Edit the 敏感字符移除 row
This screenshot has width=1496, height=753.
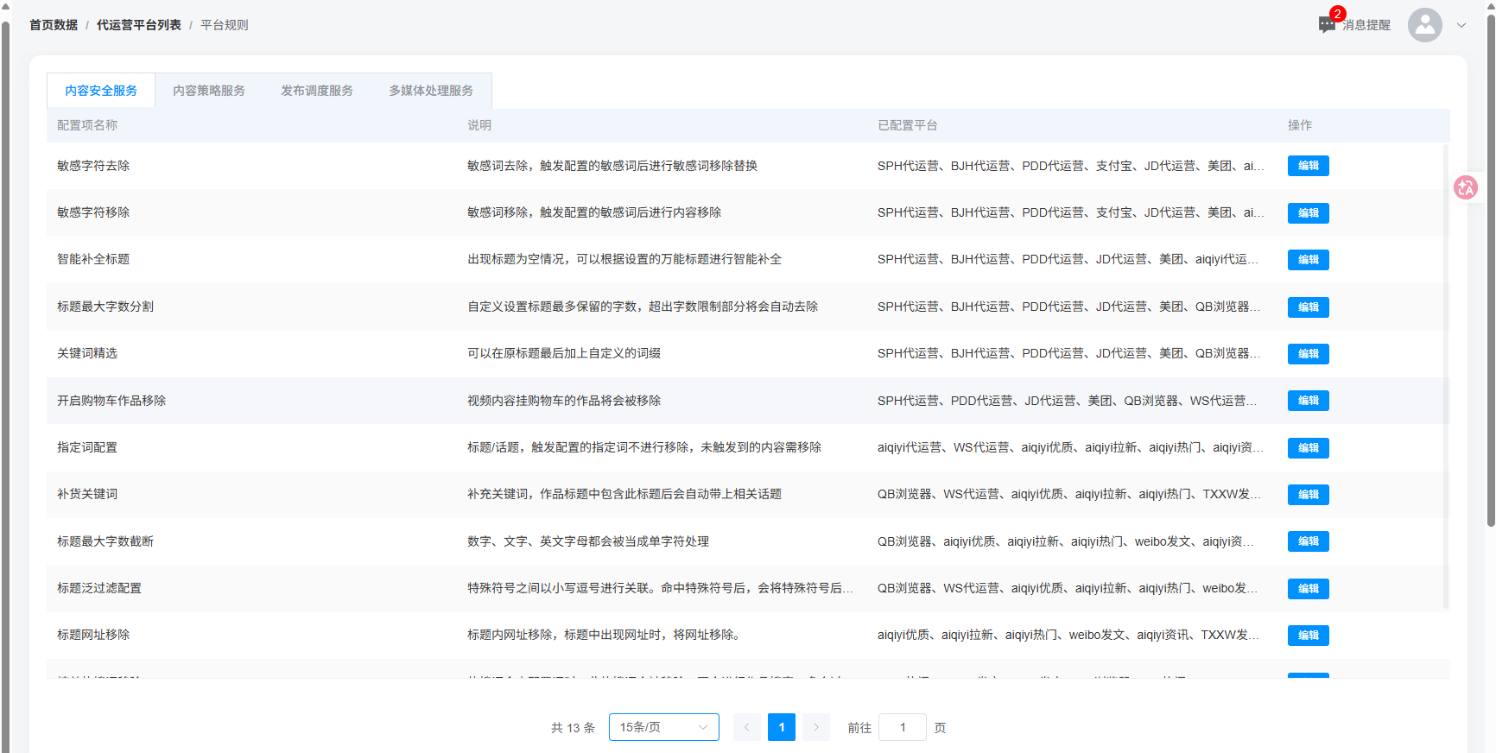point(1308,213)
